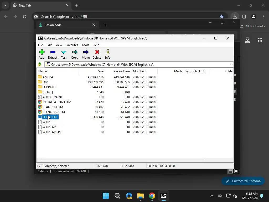Open the Tools menu
This screenshot has height=202, width=269.
point(85,45)
